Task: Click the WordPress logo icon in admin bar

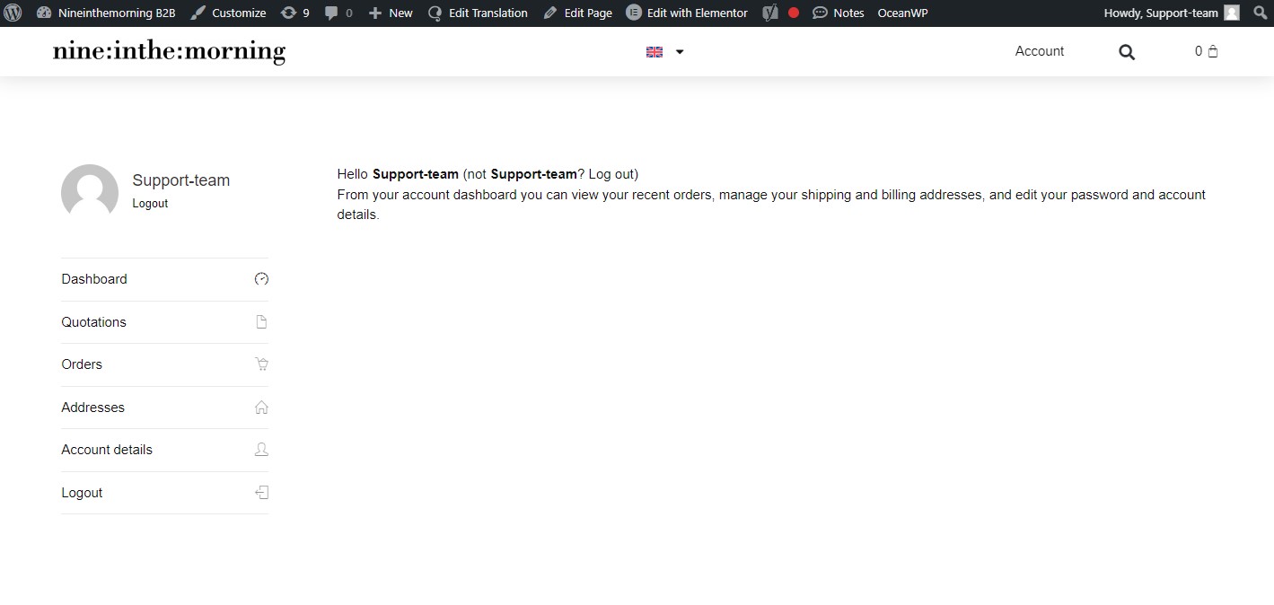Action: (x=13, y=13)
